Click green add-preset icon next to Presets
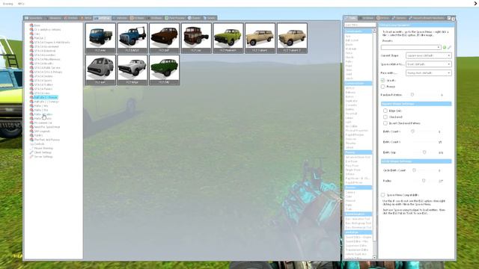This screenshot has width=479, height=269. (445, 47)
